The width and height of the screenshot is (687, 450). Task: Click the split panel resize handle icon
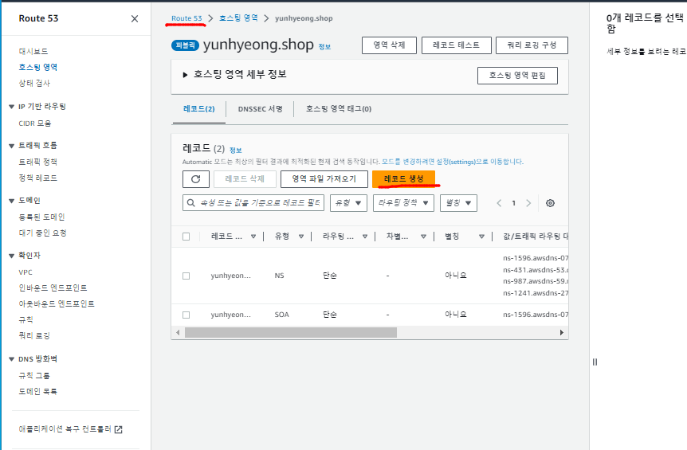[x=595, y=362]
